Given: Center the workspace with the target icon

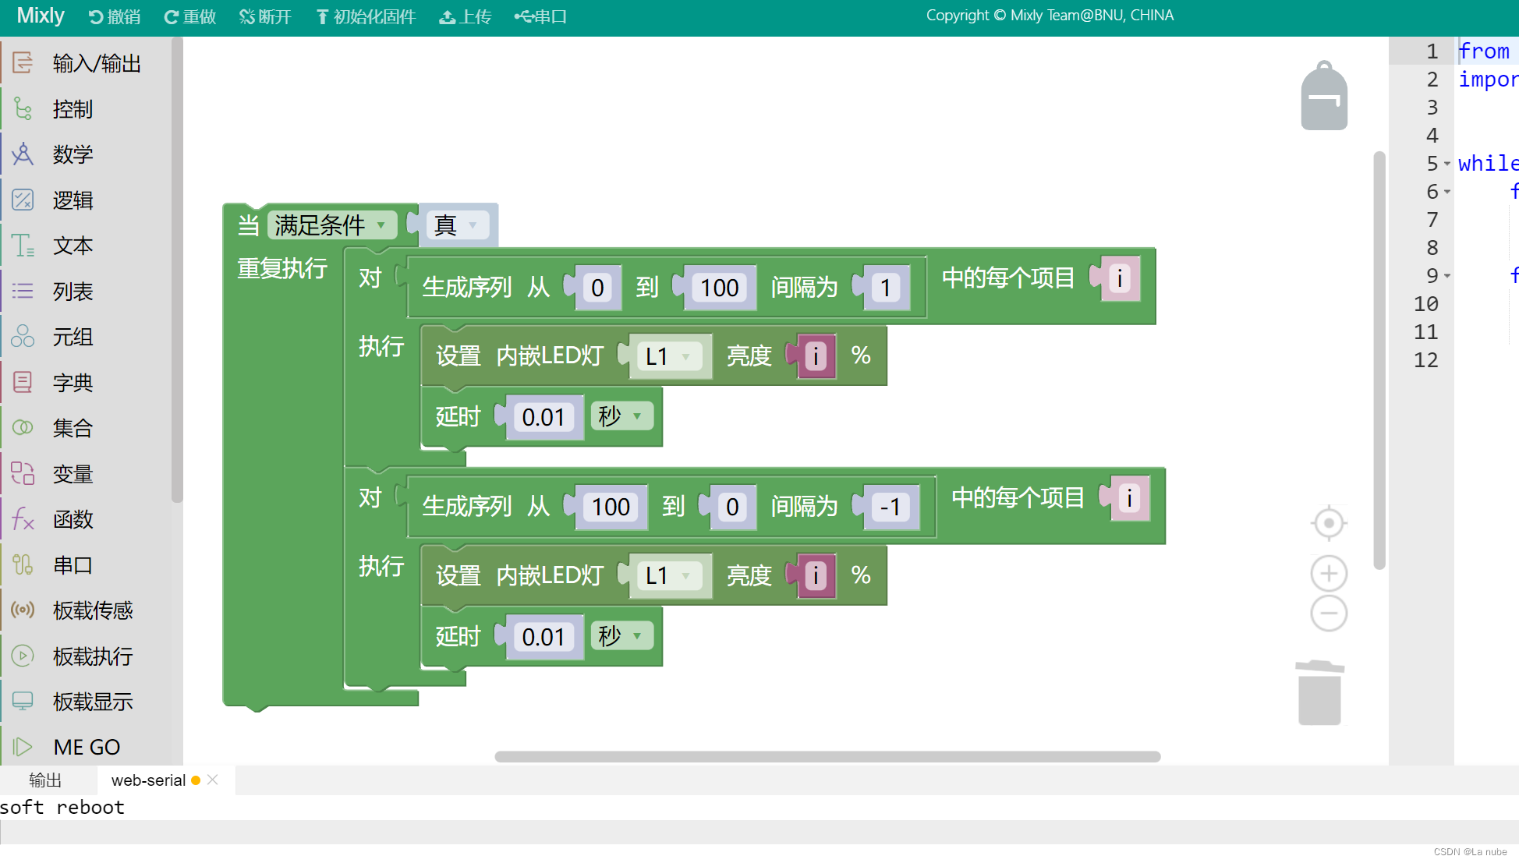Looking at the screenshot, I should coord(1329,523).
